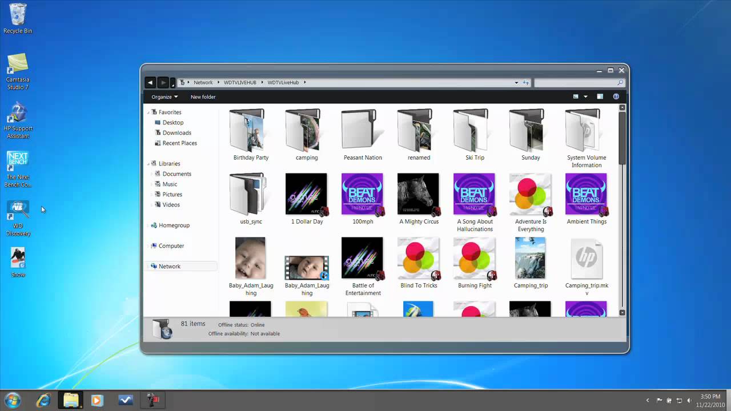Open the Sunday folder icon
This screenshot has height=411, width=731.
527,130
